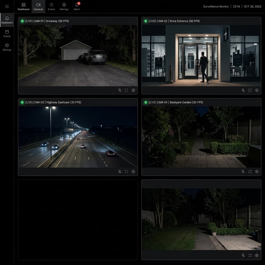Expand CAM-03 Highway Dashcam to fullscreen
Screen dimensions: 265x265
[x=127, y=172]
